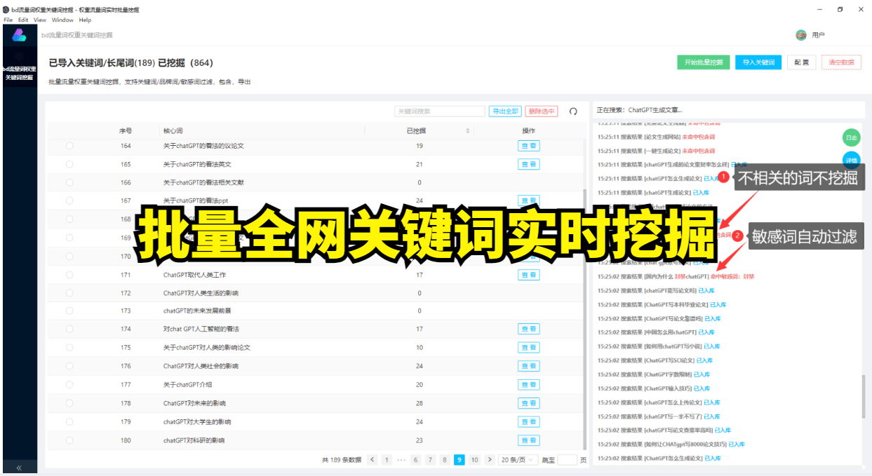This screenshot has width=872, height=476.
Task: Click the user avatar next to 用户
Action: coord(800,34)
